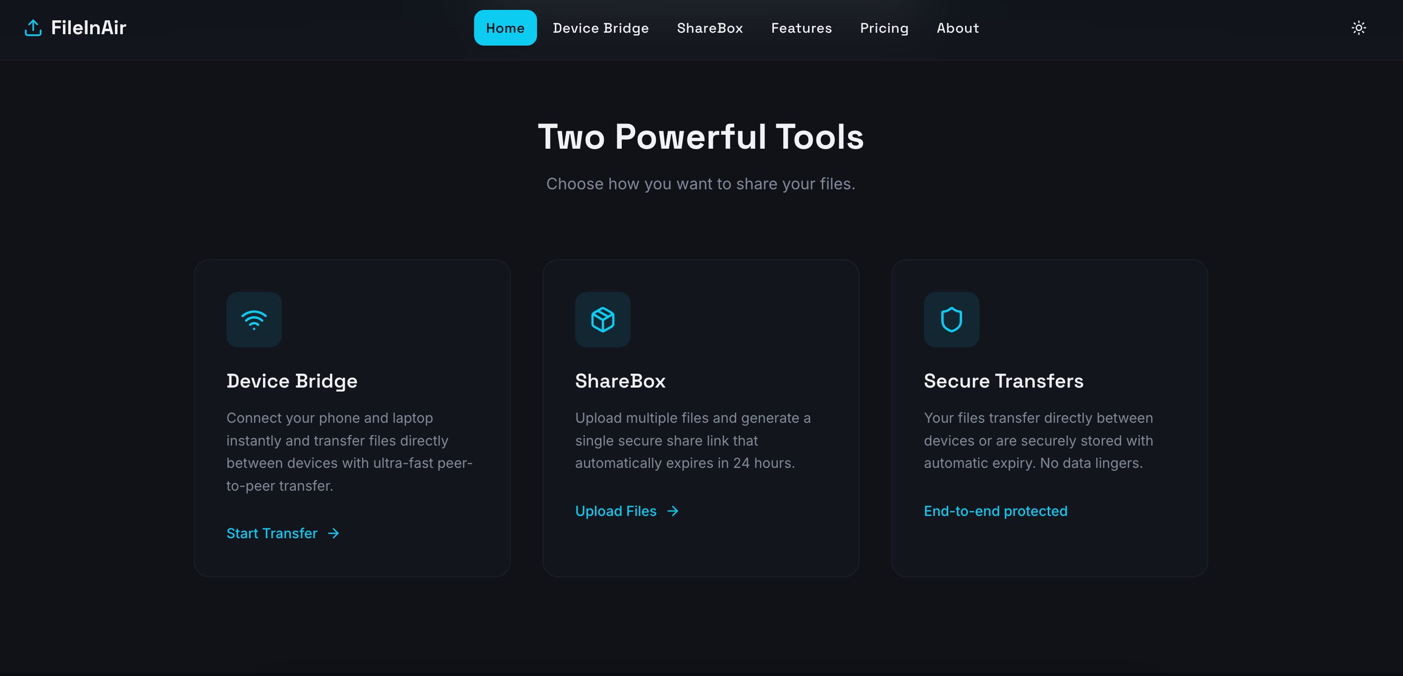Click the arrow next to Start Transfer
Screen dimensions: 1403x676
pos(333,533)
